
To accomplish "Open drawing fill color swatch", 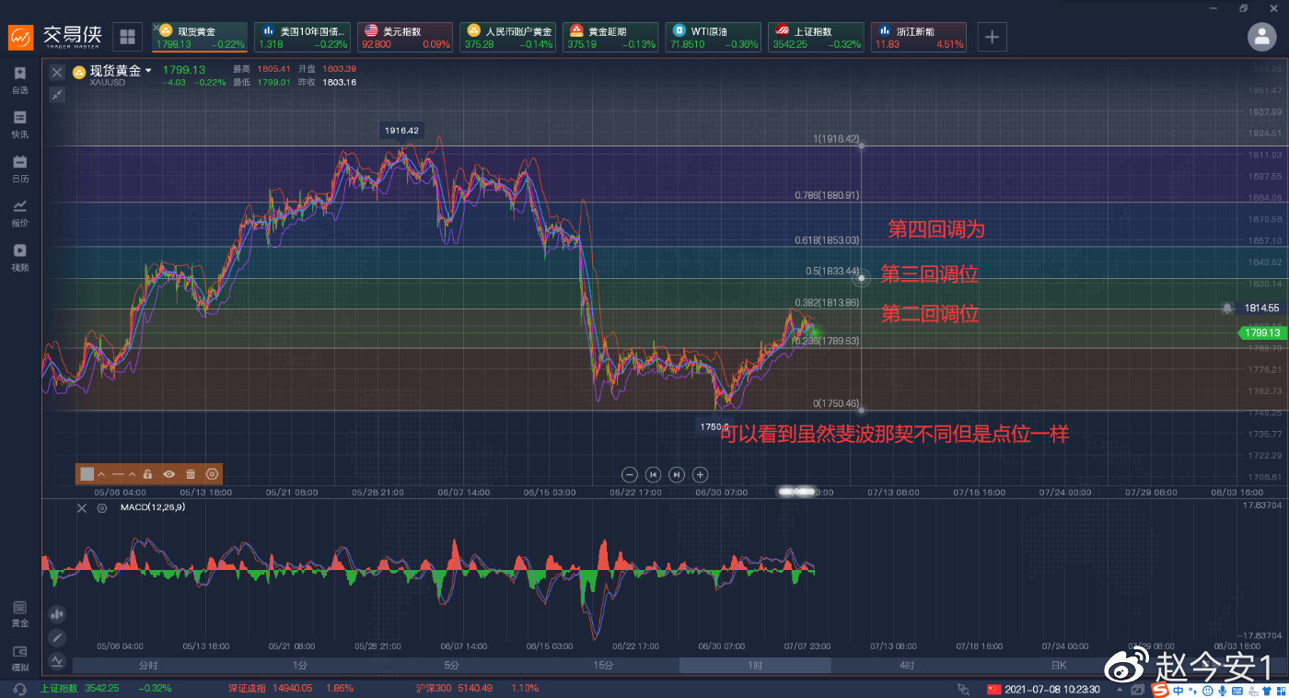I will (x=87, y=474).
